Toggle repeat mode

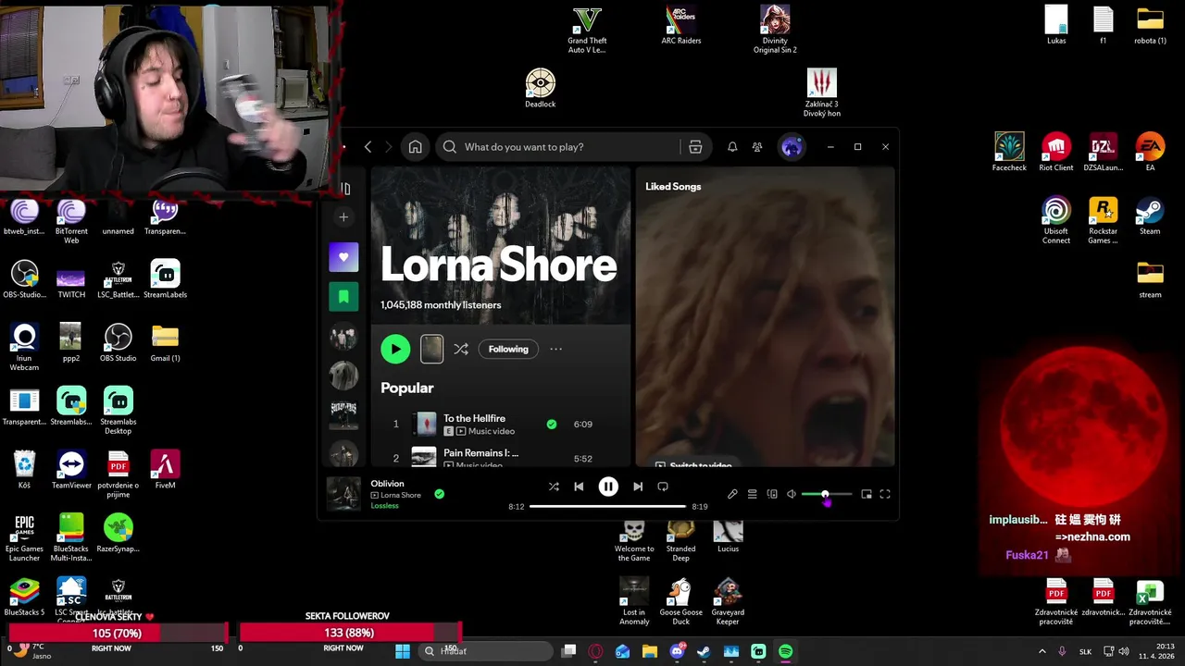[663, 487]
